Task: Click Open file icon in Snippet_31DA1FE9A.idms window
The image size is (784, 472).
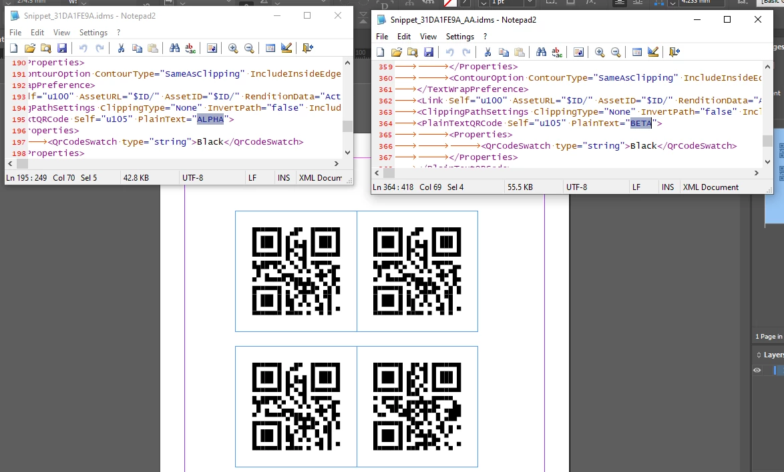Action: click(x=30, y=48)
